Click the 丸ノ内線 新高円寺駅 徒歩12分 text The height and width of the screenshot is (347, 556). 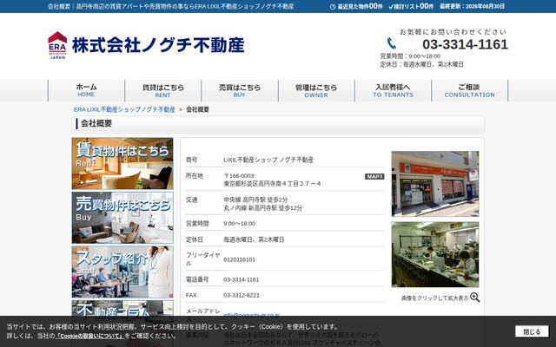point(262,208)
